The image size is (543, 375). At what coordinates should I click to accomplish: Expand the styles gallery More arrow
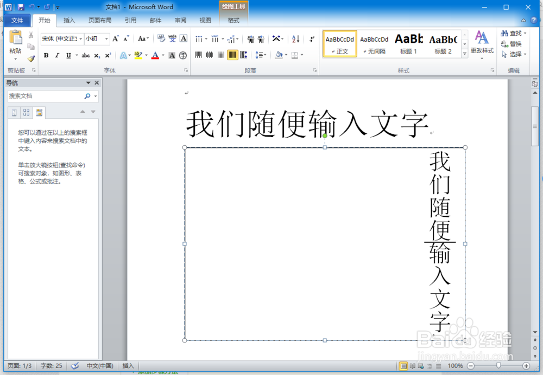(x=464, y=53)
